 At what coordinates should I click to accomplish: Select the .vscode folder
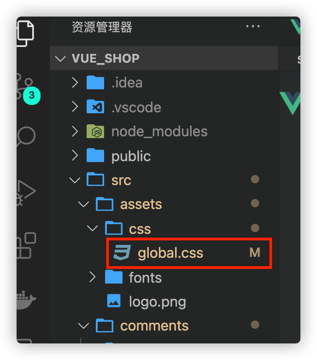pos(136,107)
